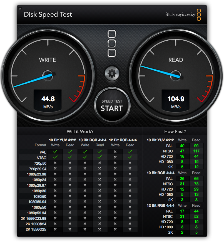The width and height of the screenshot is (224, 242).
Task: Click the 720p50 format row label
Action: [40, 163]
